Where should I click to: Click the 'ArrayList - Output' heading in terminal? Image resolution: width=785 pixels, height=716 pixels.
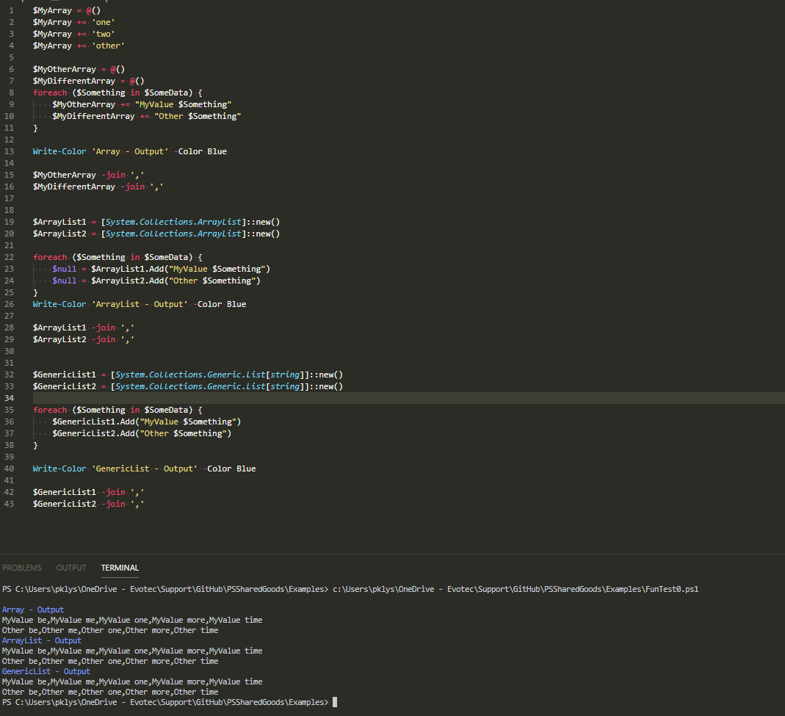pos(41,640)
